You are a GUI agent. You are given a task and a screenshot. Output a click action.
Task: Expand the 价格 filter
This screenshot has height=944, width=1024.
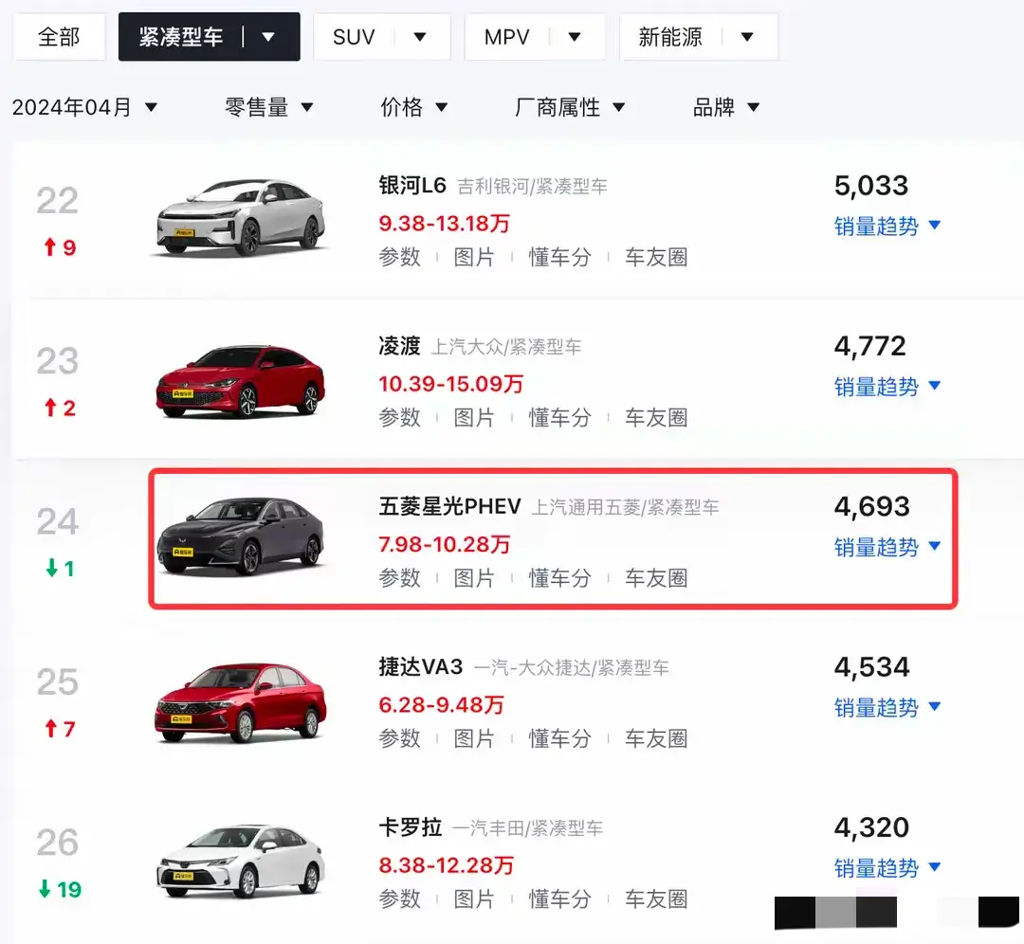(414, 107)
